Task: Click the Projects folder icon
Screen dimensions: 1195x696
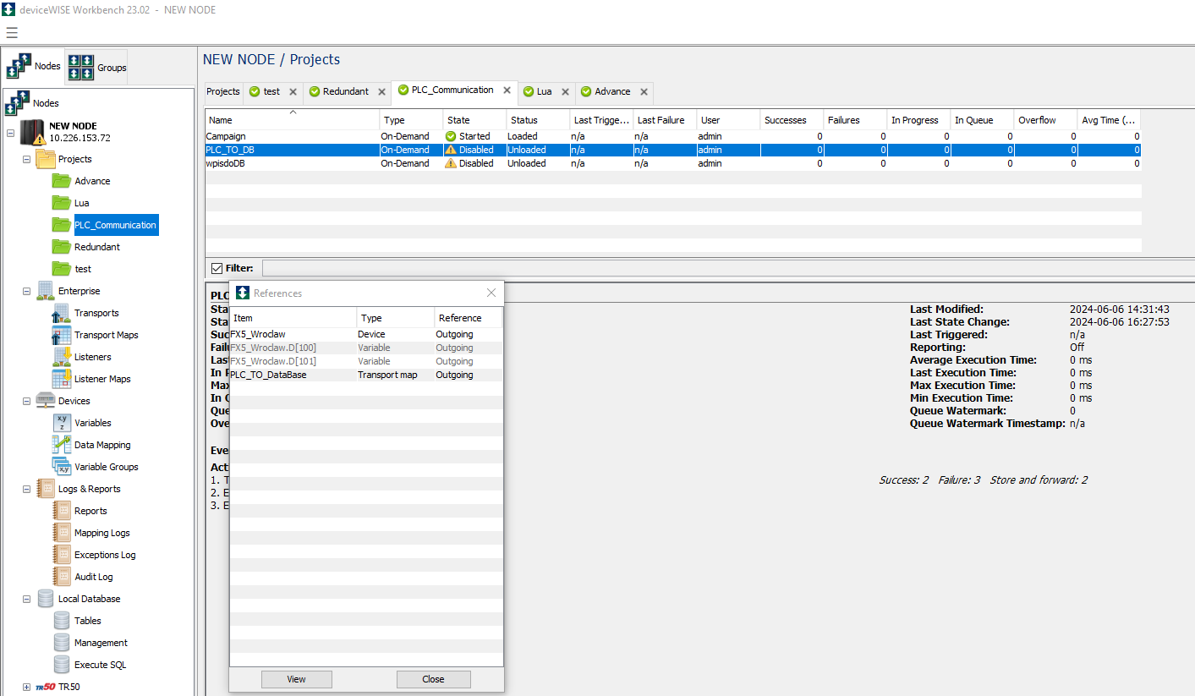Action: point(46,159)
